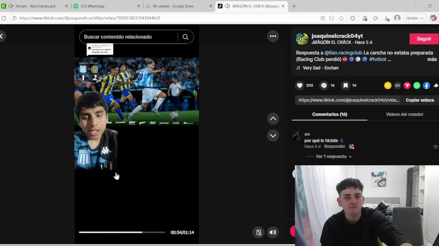The height and width of the screenshot is (246, 439).
Task: Toggle auto-scroll icon beside volume button
Action: click(x=259, y=232)
